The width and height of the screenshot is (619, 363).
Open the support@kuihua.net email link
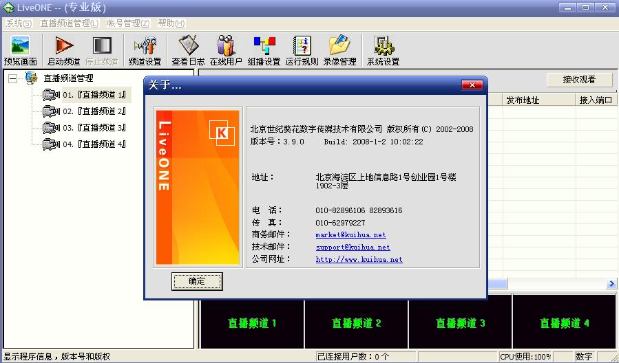pos(353,247)
